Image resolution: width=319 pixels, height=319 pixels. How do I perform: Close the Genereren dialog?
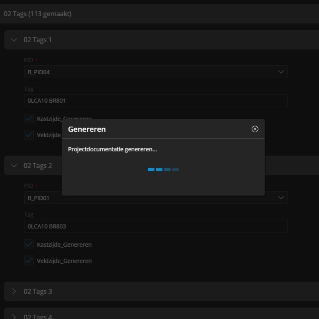[x=255, y=129]
